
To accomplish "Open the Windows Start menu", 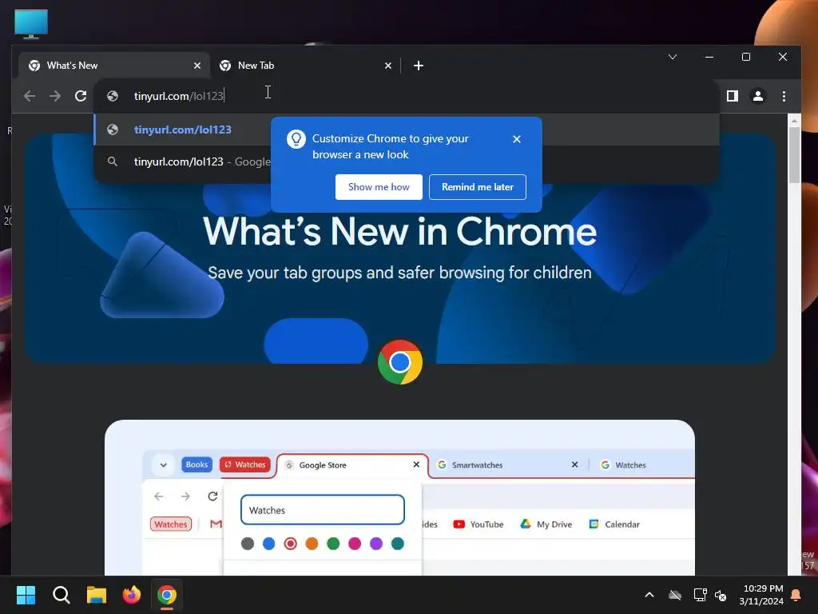I will [x=26, y=595].
